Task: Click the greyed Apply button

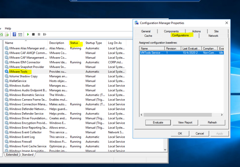Action: (x=219, y=133)
